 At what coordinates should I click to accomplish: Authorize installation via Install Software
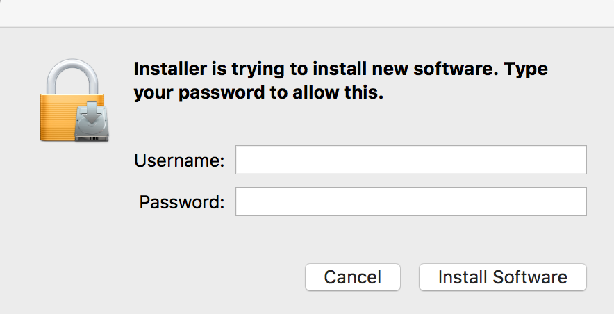coord(502,277)
